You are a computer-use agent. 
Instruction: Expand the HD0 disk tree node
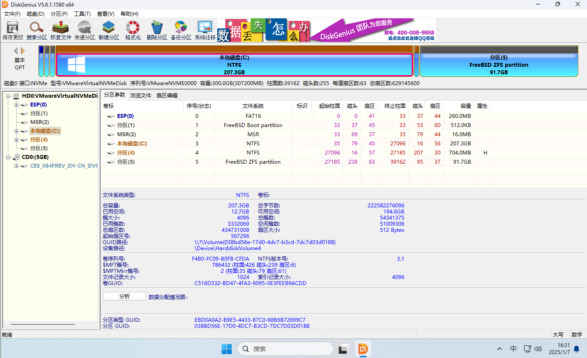(x=8, y=96)
